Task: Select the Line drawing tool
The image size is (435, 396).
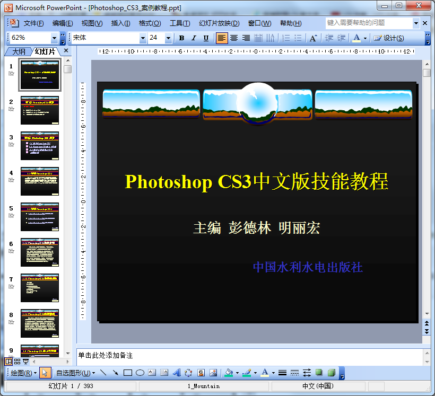Action: [x=103, y=373]
